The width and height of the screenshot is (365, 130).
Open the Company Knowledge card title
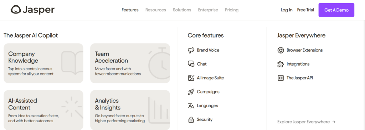point(23,57)
